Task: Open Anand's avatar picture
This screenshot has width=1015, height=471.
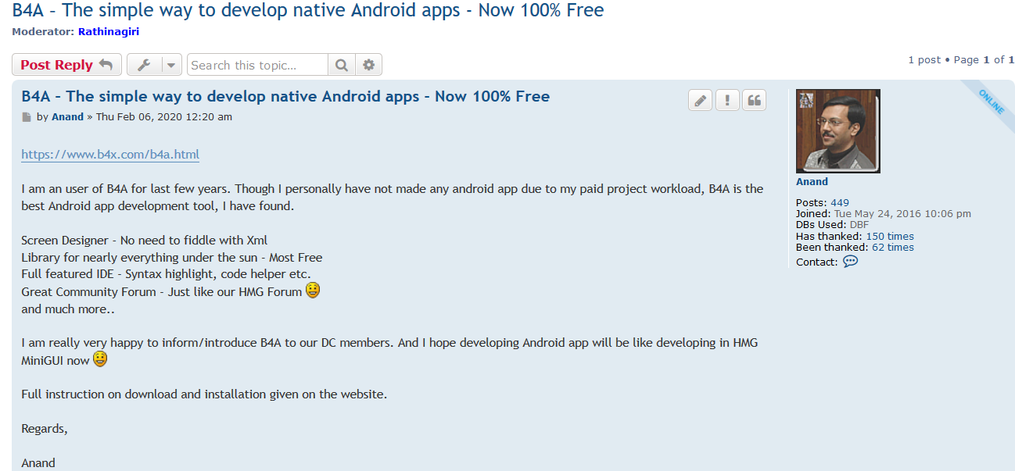Action: pos(838,131)
